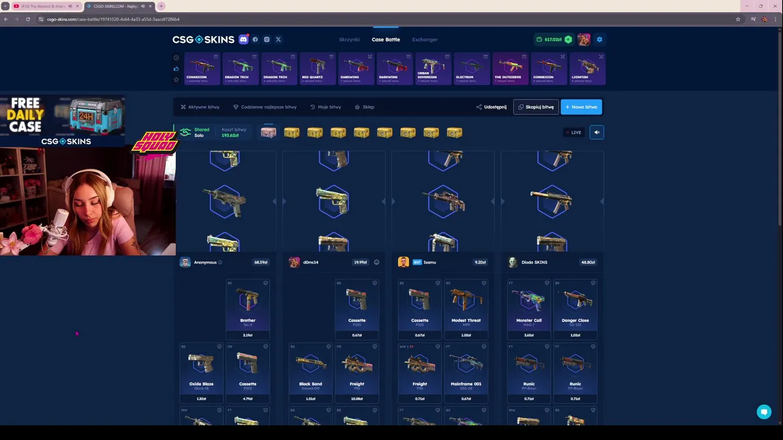Open Aktywne bitwy section
This screenshot has width=783, height=440.
[x=200, y=107]
